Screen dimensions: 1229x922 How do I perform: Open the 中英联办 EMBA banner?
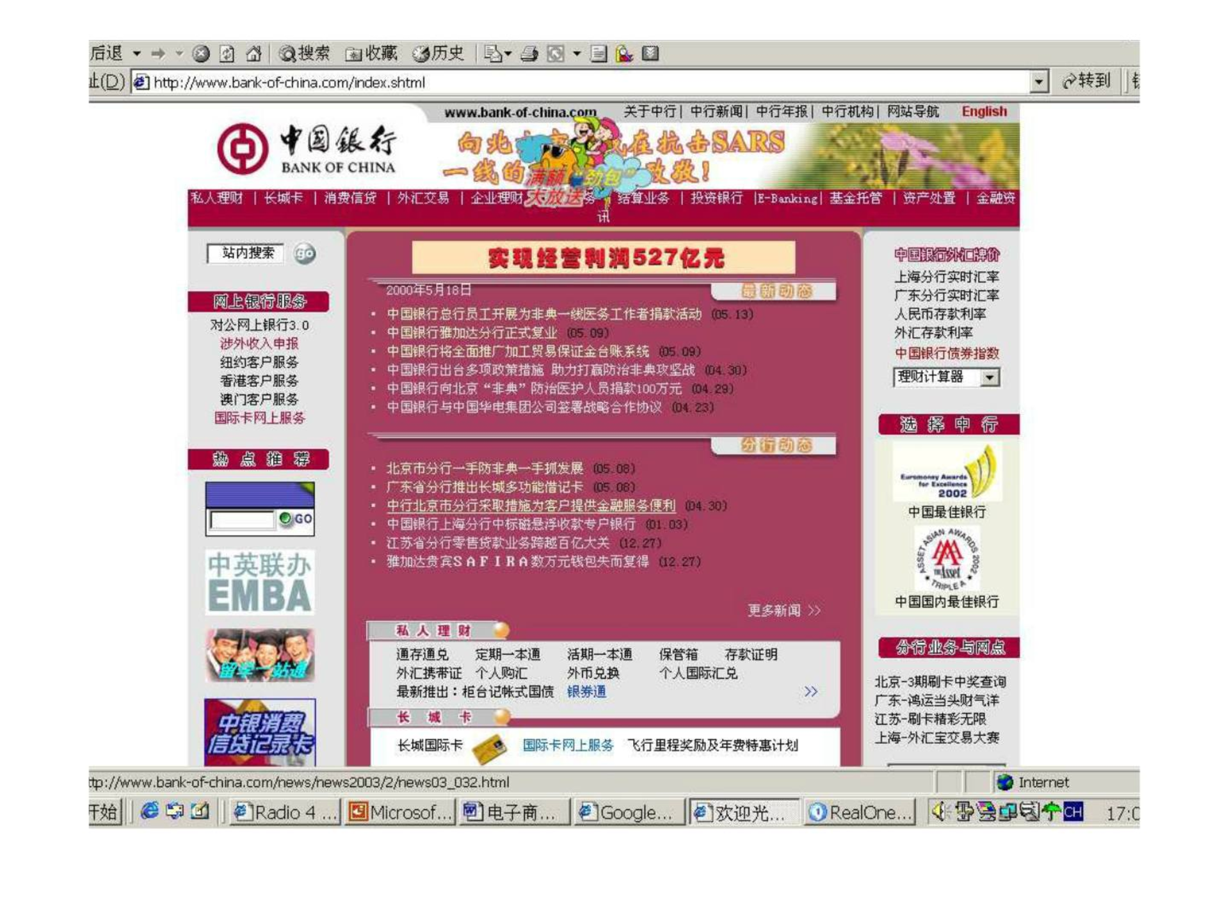260,582
